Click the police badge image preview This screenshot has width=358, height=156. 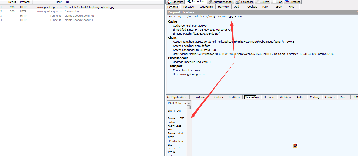coord(295,146)
